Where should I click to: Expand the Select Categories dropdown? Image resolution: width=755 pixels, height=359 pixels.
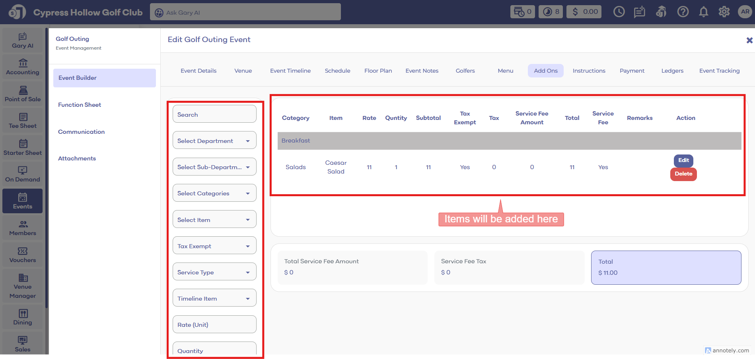point(214,193)
